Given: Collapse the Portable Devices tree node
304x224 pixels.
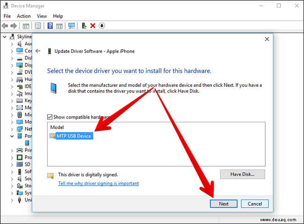Looking at the screenshot, I should pos(12,136).
